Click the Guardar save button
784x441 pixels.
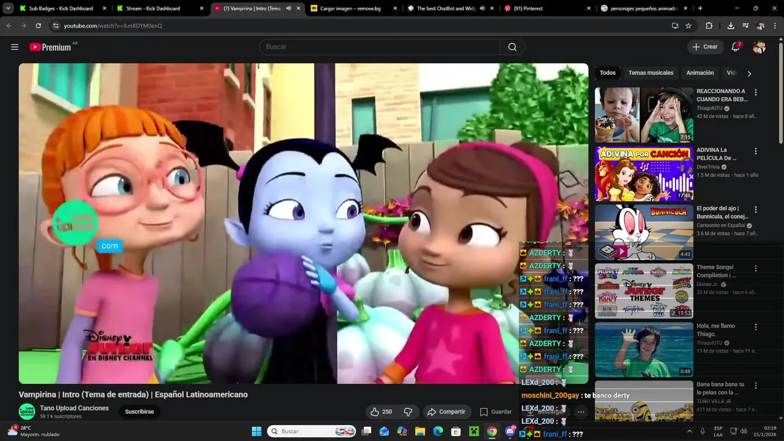tap(496, 412)
